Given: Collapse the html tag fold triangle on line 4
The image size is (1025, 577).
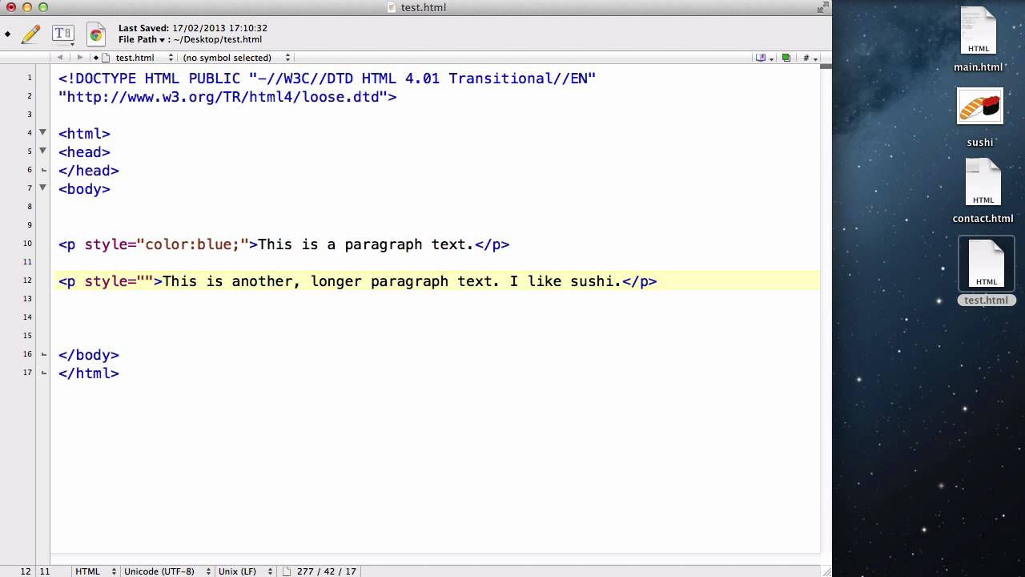Looking at the screenshot, I should (x=43, y=132).
